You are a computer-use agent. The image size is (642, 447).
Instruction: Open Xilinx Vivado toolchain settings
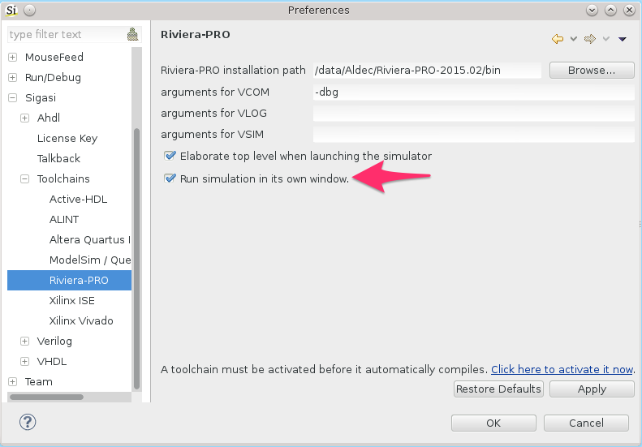click(x=81, y=320)
